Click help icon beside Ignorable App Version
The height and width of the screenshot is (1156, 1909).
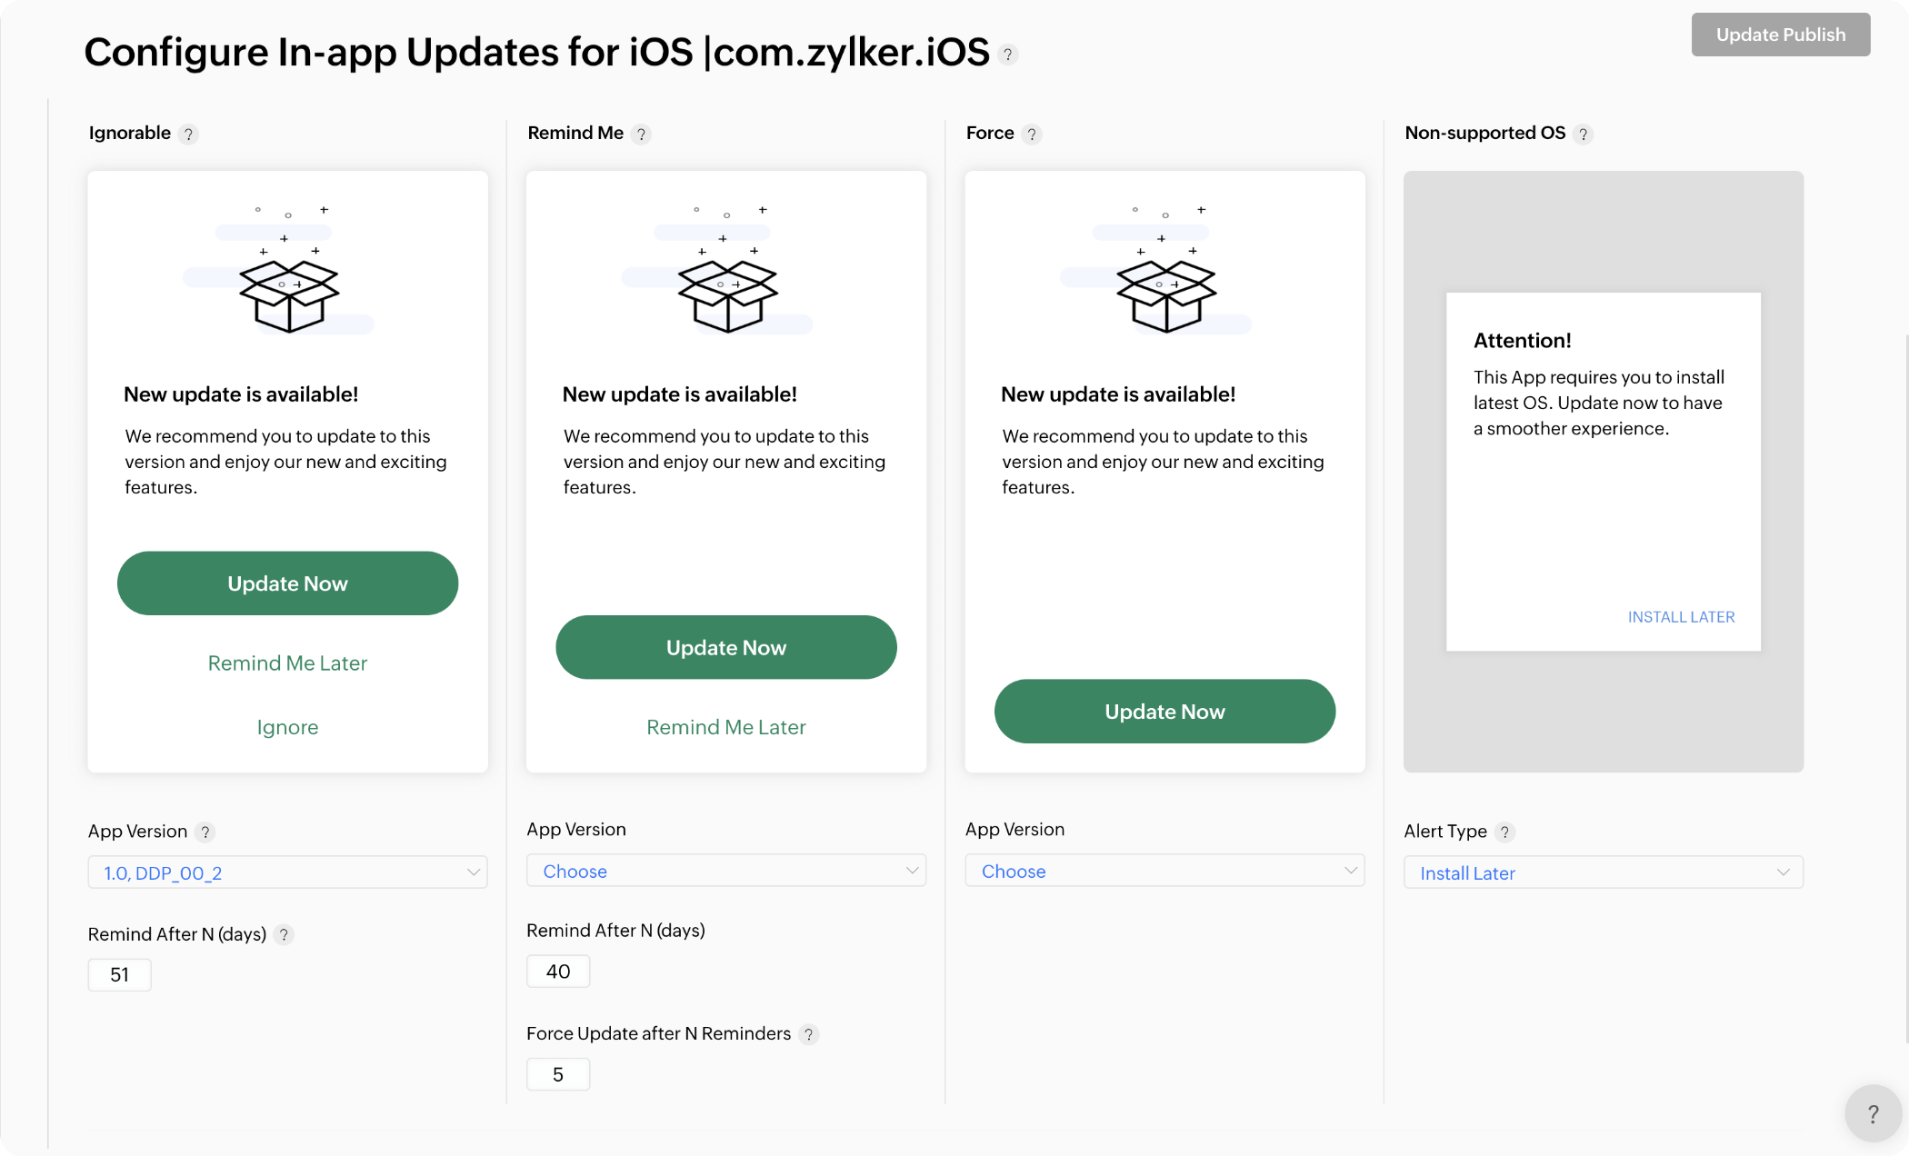[205, 832]
